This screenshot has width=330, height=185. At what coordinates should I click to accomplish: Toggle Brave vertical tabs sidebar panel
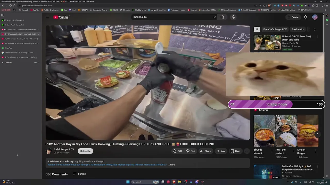tap(3, 15)
